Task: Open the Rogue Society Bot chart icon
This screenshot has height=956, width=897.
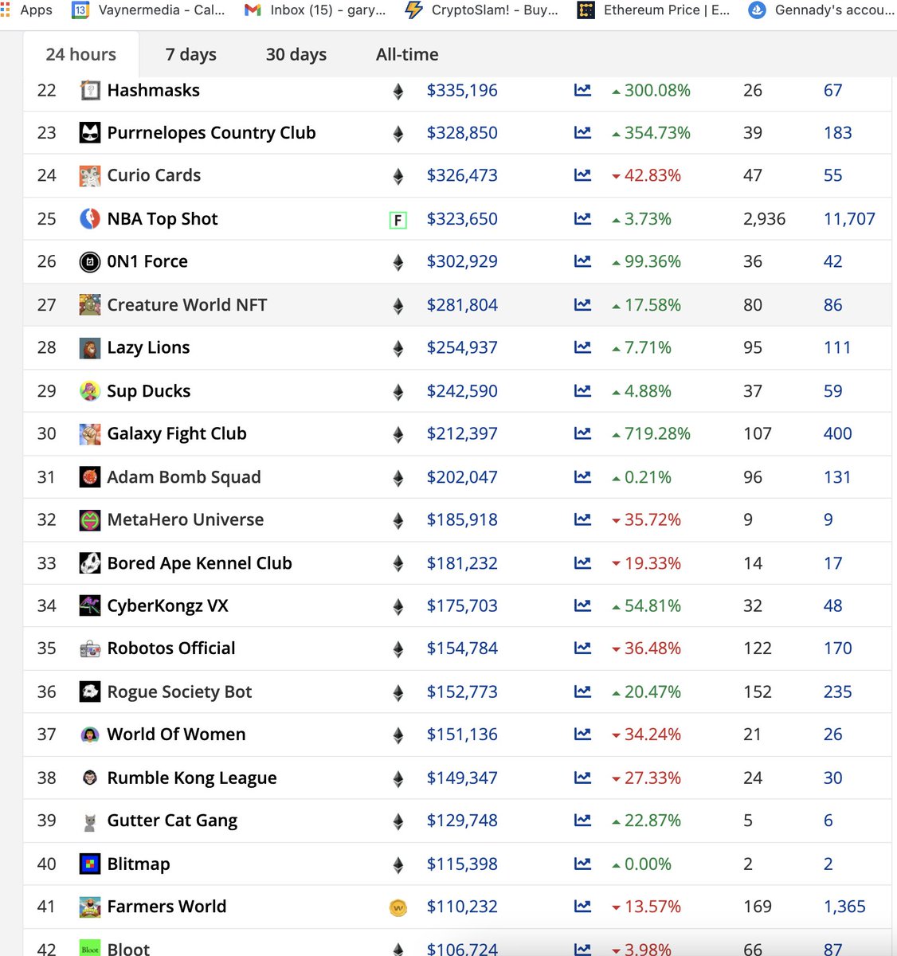Action: [583, 692]
